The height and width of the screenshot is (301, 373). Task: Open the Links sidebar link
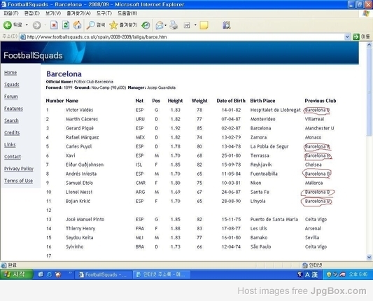click(10, 145)
